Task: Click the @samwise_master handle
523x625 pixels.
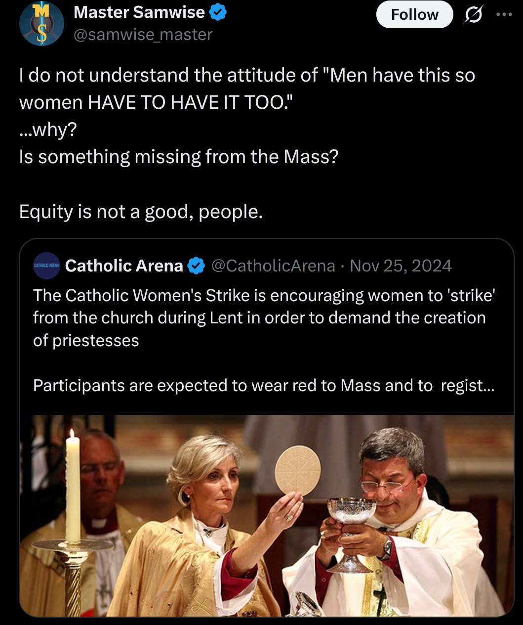Action: click(x=143, y=35)
